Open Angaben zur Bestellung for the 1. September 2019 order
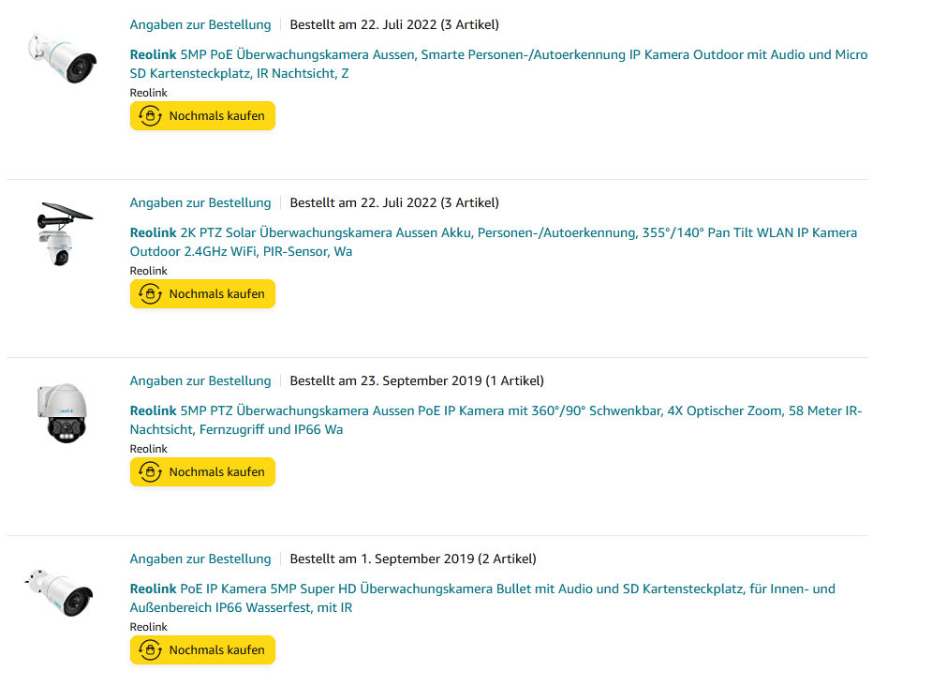The width and height of the screenshot is (932, 686). [200, 559]
